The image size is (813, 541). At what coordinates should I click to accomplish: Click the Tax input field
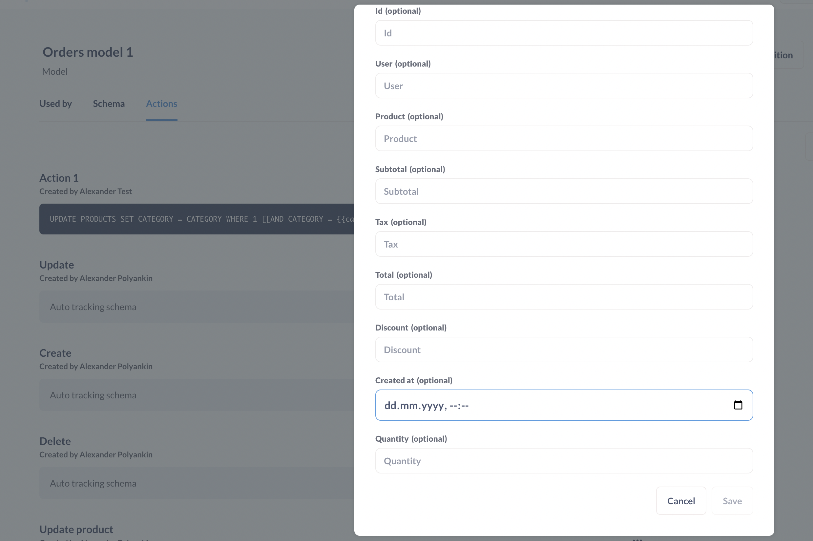point(563,244)
